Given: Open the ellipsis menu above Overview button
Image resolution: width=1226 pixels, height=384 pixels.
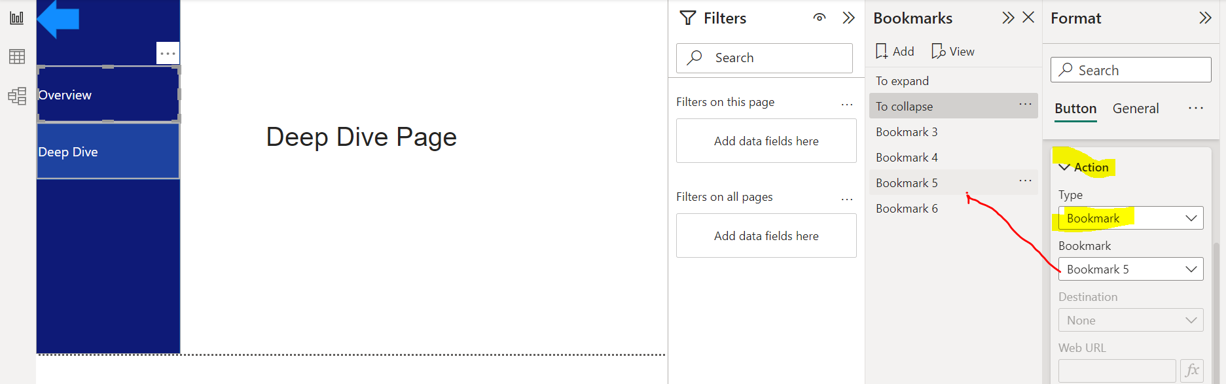Looking at the screenshot, I should coord(168,53).
